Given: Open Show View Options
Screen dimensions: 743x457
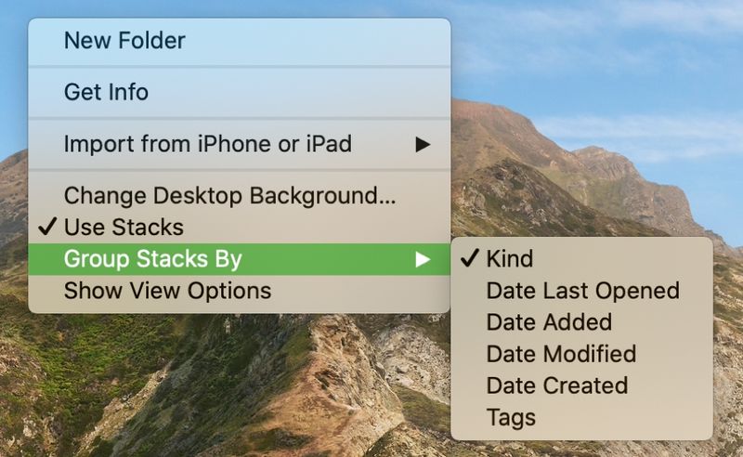Looking at the screenshot, I should pos(240,291).
